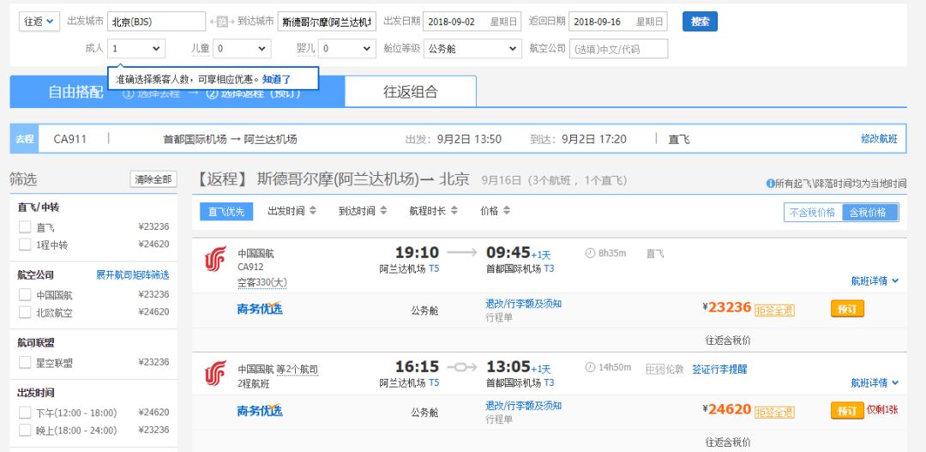Image resolution: width=926 pixels, height=452 pixels.
Task: Click the sort arrows beside 航程时长
Action: tap(454, 210)
